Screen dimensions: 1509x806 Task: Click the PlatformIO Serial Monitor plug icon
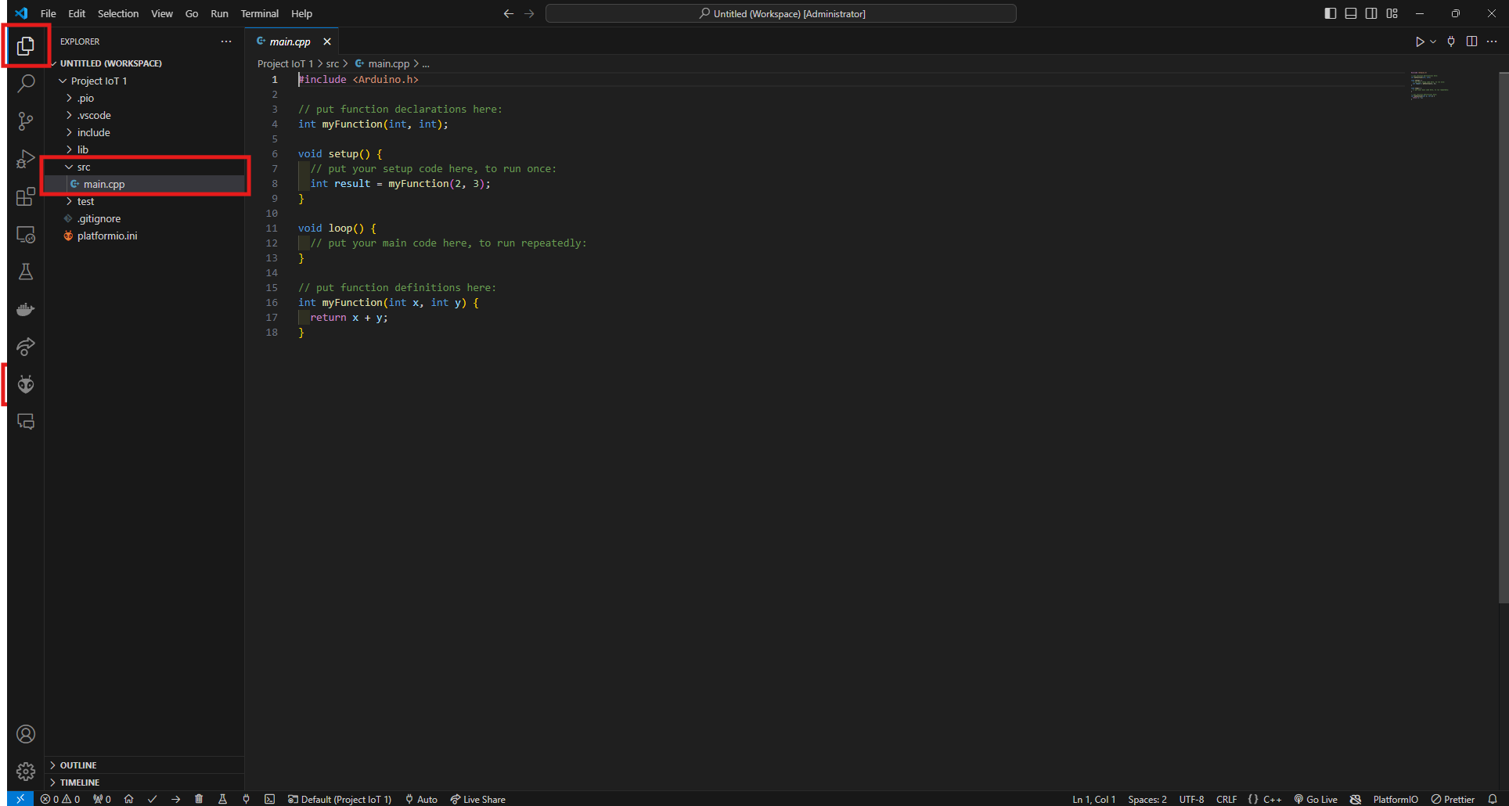[246, 799]
